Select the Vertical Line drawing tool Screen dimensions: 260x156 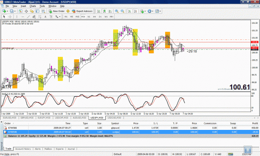point(17,17)
